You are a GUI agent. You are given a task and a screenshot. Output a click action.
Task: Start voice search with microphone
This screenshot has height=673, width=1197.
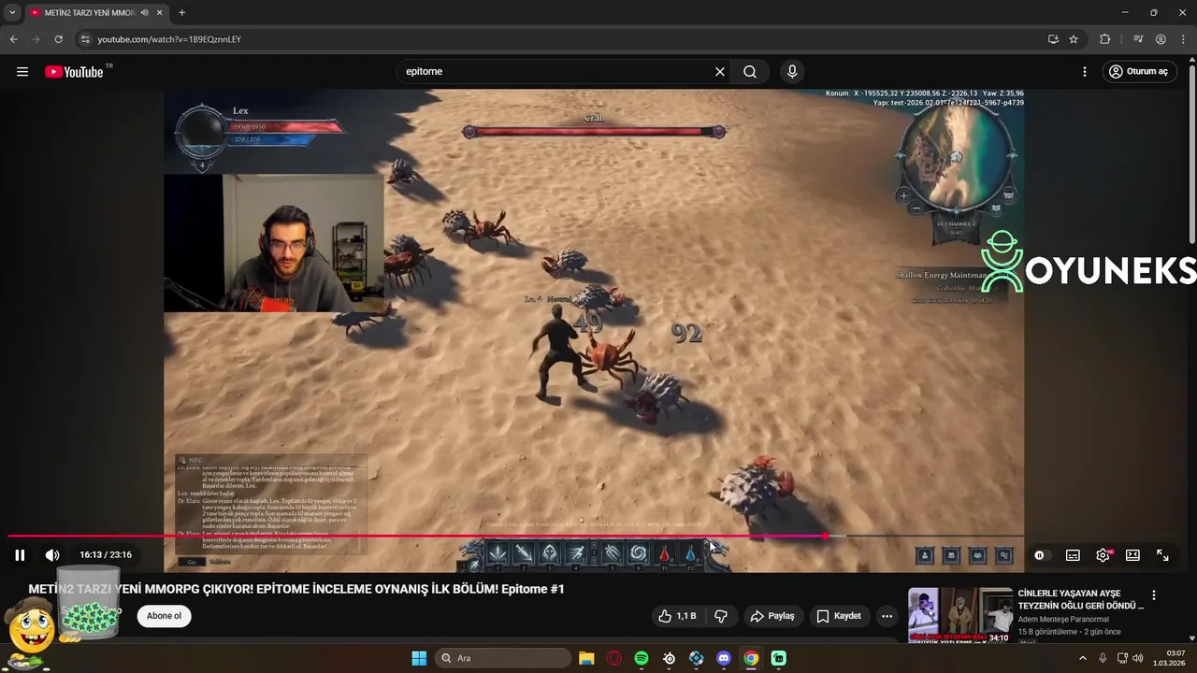click(792, 72)
